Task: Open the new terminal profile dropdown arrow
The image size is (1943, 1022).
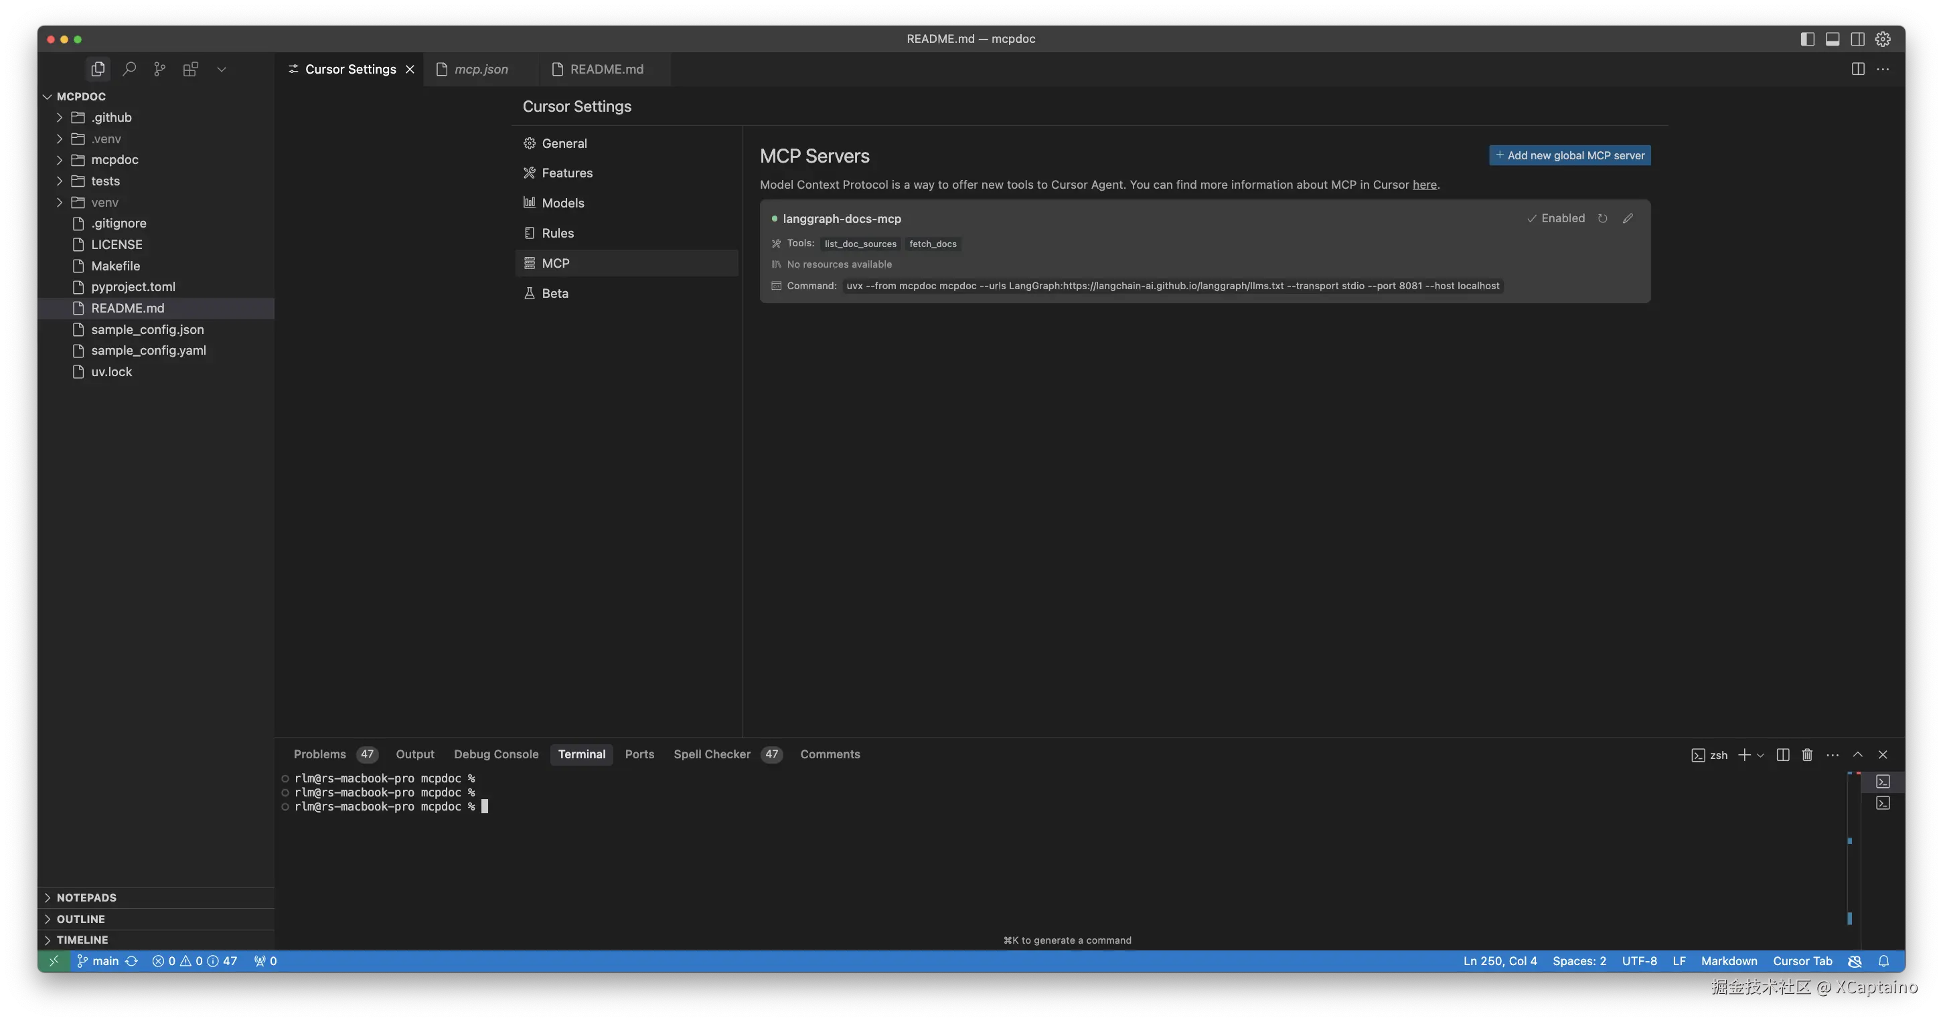Action: [1760, 755]
